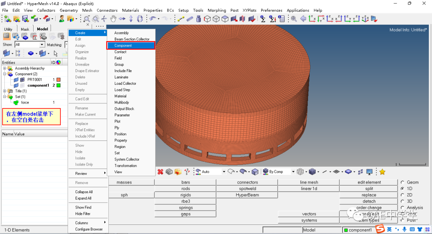Click the orange color swatch for PRT0001
The height and width of the screenshot is (234, 432).
click(58, 80)
